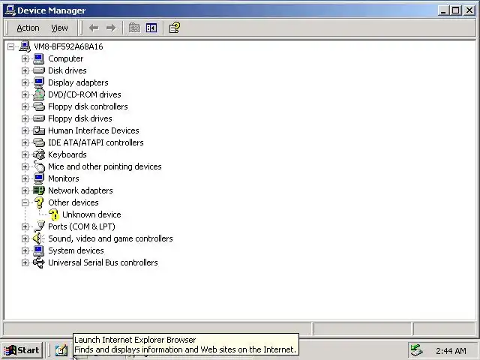
Task: Click the Ports (COM & LPT) icon
Action: click(x=39, y=226)
